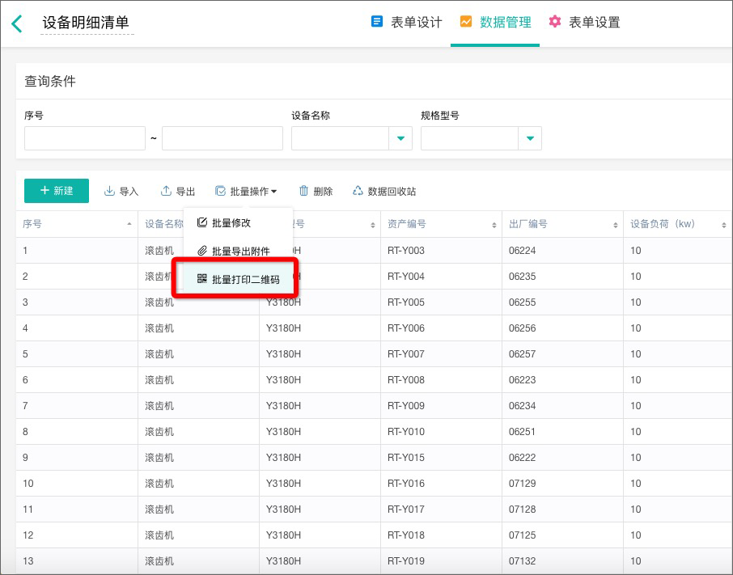The height and width of the screenshot is (575, 733).
Task: Expand the 规格型号 dropdown arrow
Action: click(x=530, y=138)
